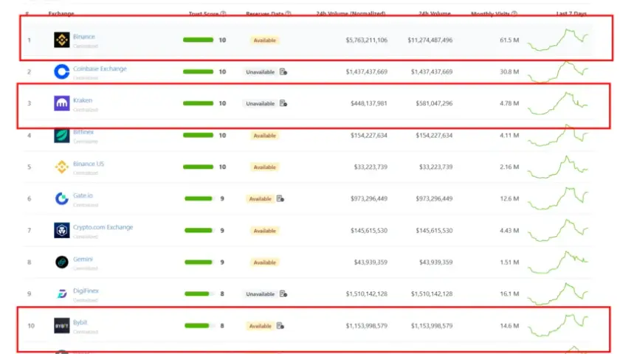This screenshot has height=354, width=620.
Task: Click the Unavailable badge in DigiFinex row
Action: 260,294
